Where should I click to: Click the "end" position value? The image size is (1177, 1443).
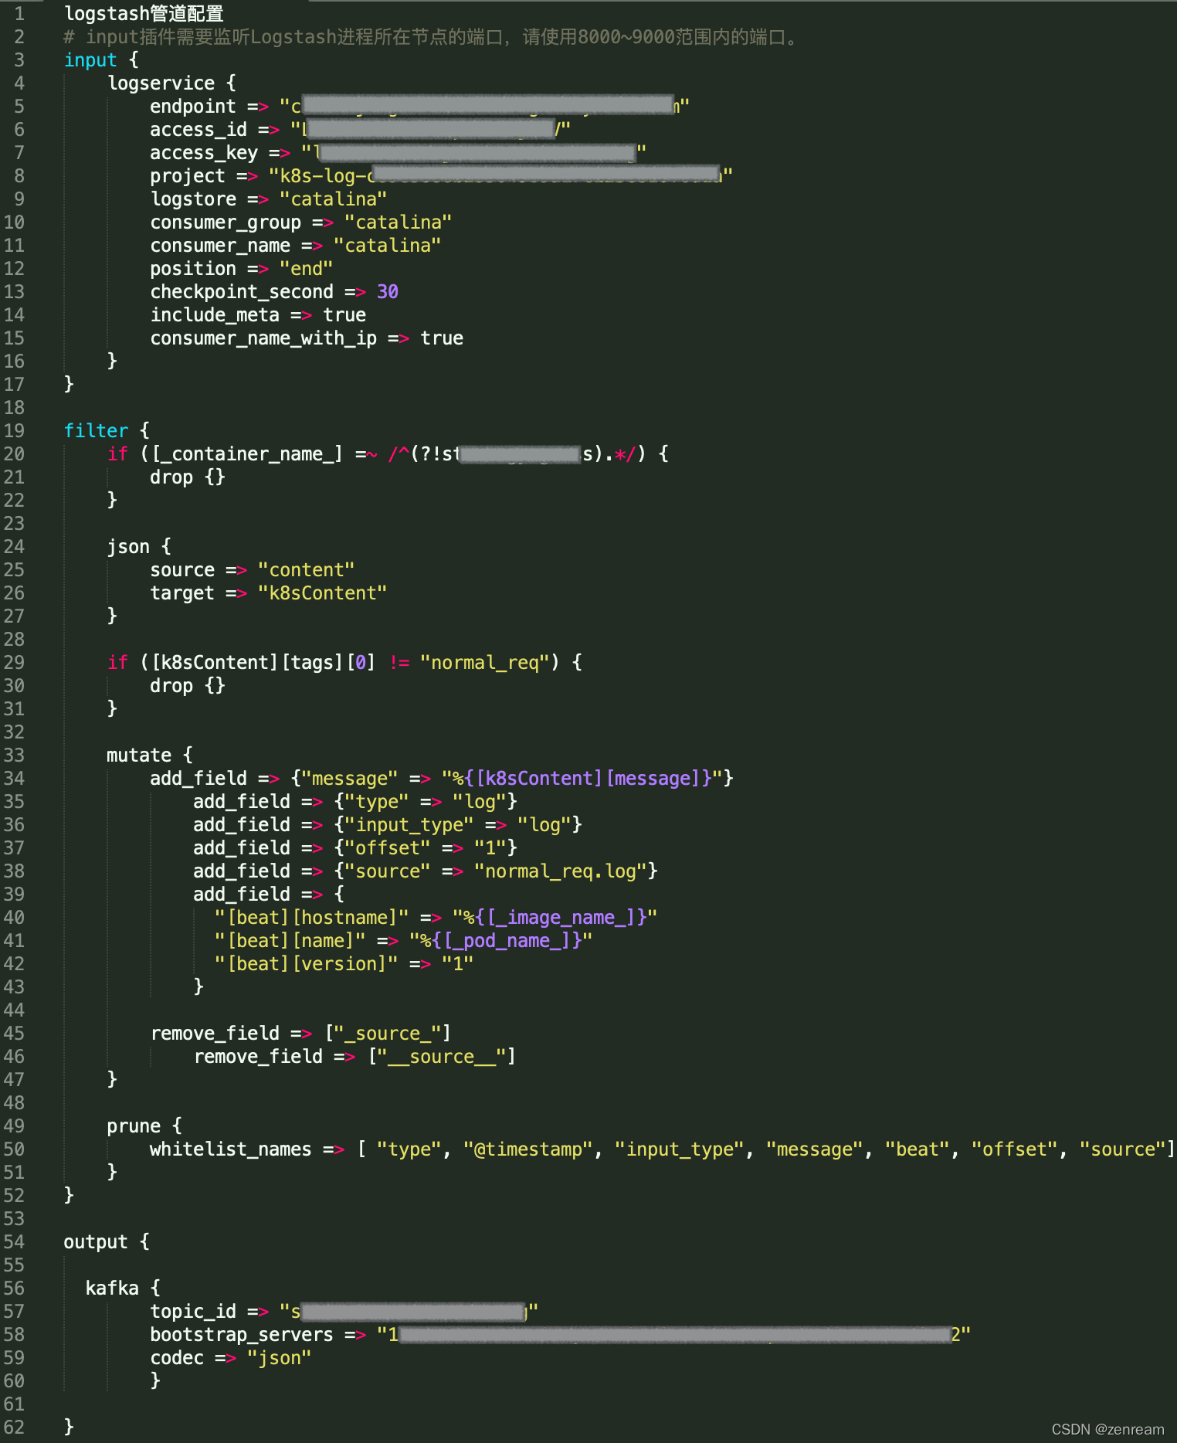[x=306, y=269]
